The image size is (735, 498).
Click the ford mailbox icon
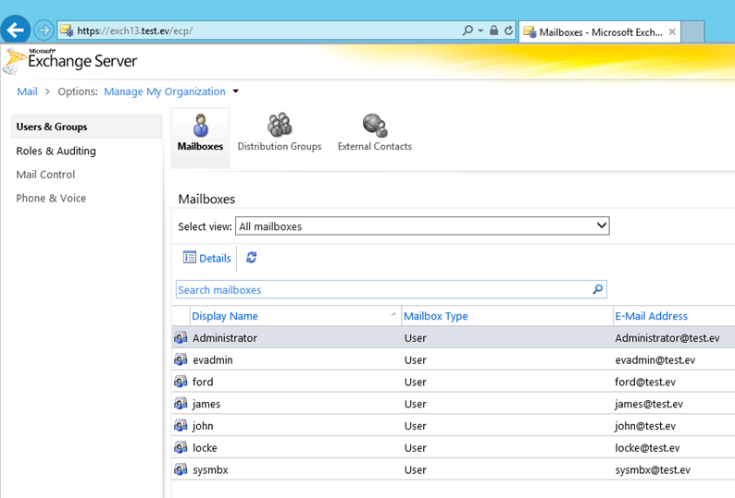click(x=181, y=382)
